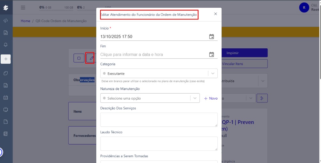Viewport: 321px width, 163px height.
Task: Click the Descrição Dos Serviços text area
Action: coord(159,119)
